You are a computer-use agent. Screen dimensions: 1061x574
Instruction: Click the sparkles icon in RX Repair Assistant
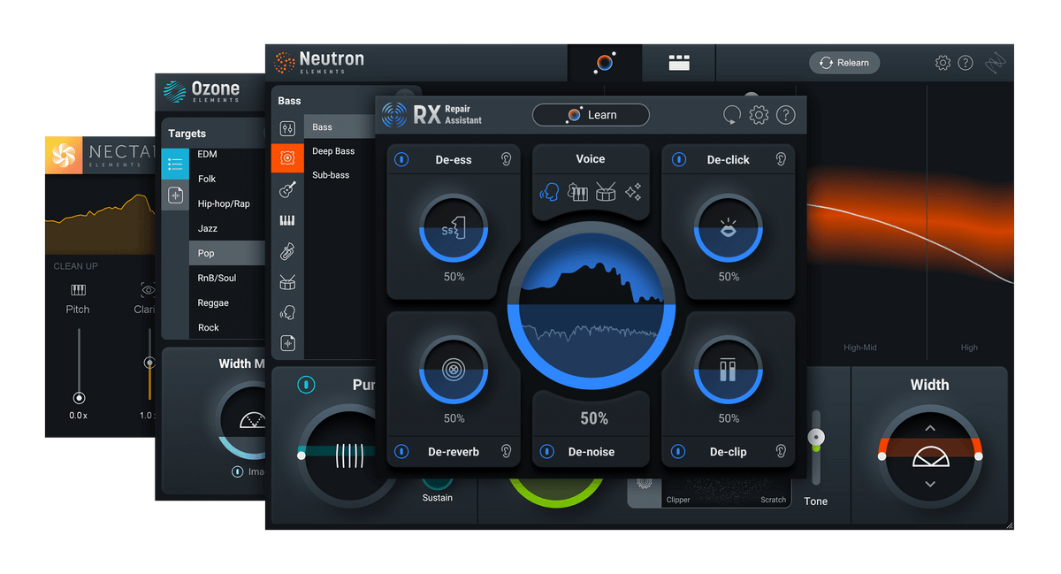point(633,192)
